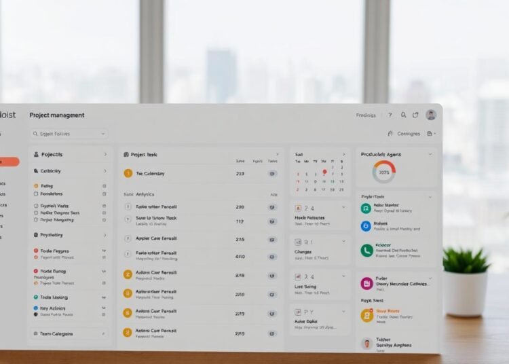Click the Fojectils section people icon
Image resolution: width=509 pixels, height=364 pixels.
click(36, 155)
